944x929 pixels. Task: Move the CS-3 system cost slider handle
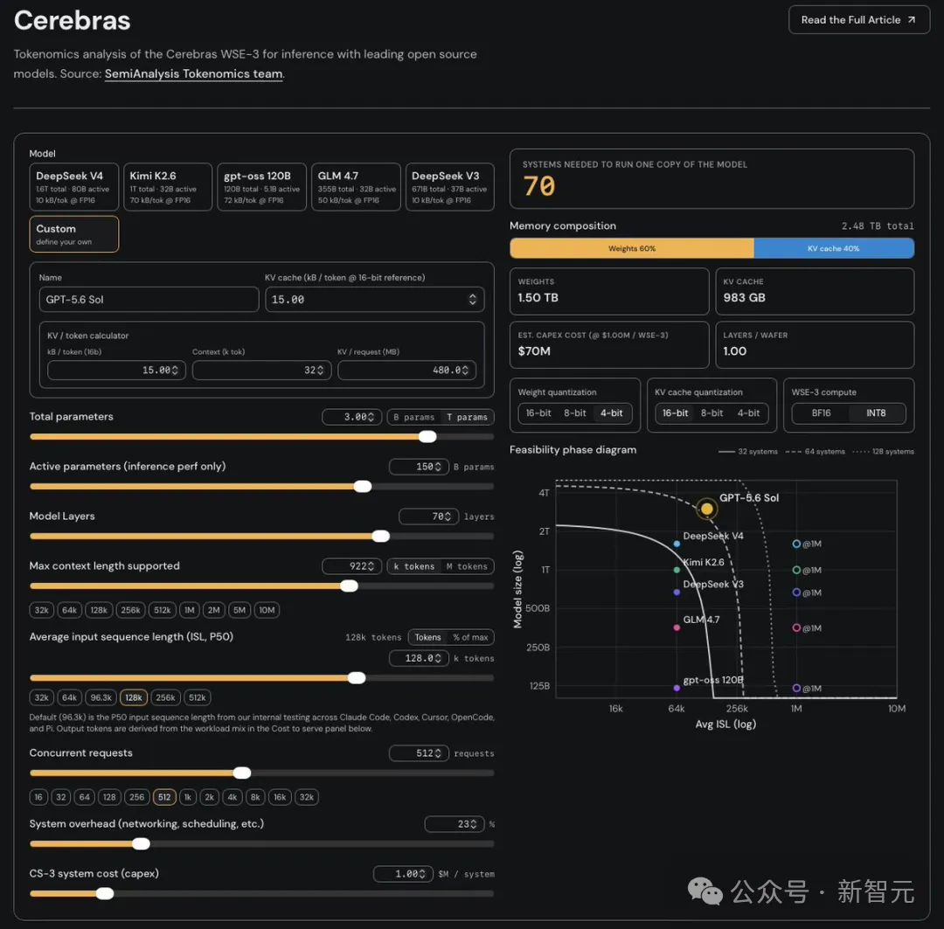click(105, 894)
